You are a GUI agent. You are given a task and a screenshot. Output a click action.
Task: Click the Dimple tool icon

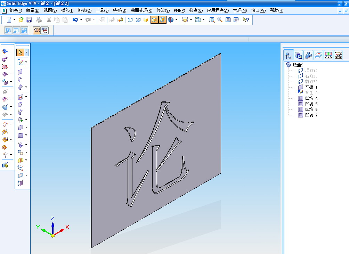(x=20, y=135)
